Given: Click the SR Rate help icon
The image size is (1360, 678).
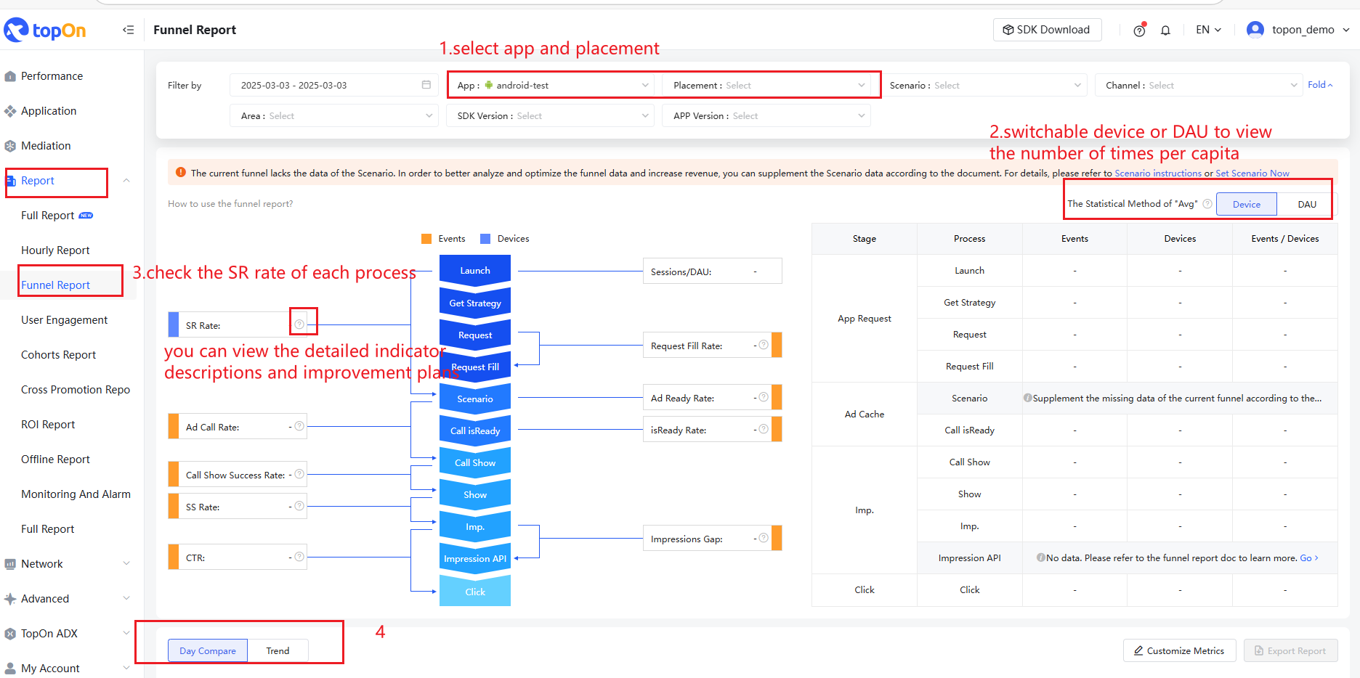Looking at the screenshot, I should click(299, 324).
